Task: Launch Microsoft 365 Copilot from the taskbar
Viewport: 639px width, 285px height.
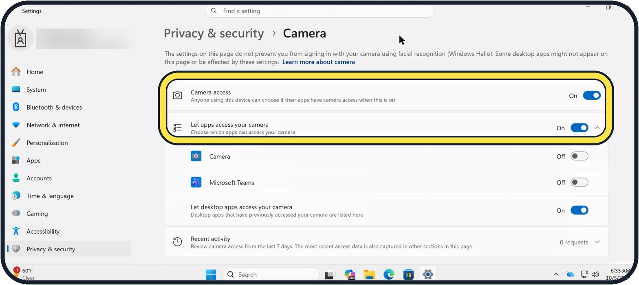Action: click(350, 275)
